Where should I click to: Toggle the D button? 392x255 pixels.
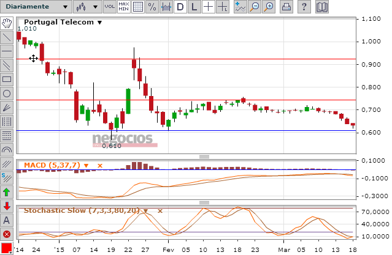pos(180,7)
